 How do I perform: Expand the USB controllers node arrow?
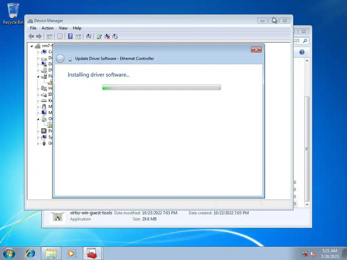[38, 144]
